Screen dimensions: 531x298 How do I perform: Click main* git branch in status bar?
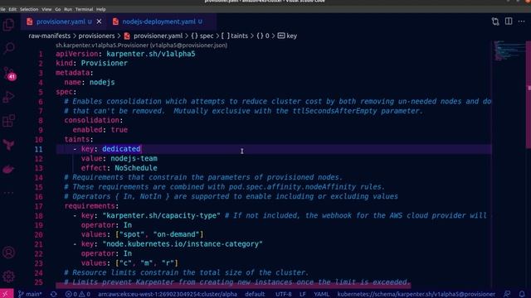click(x=30, y=294)
